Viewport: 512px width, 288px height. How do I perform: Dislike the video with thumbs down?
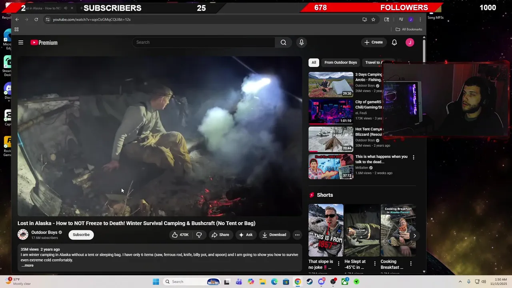pyautogui.click(x=199, y=235)
